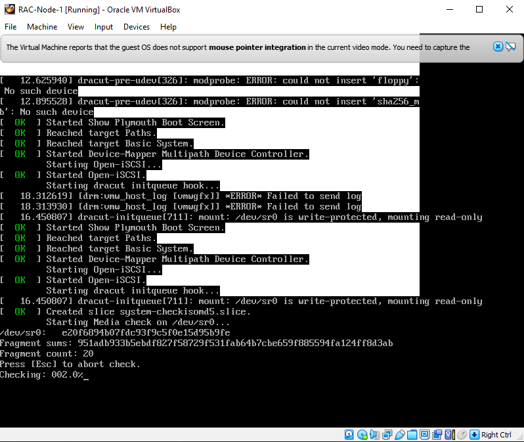Open the File menu

click(x=11, y=27)
